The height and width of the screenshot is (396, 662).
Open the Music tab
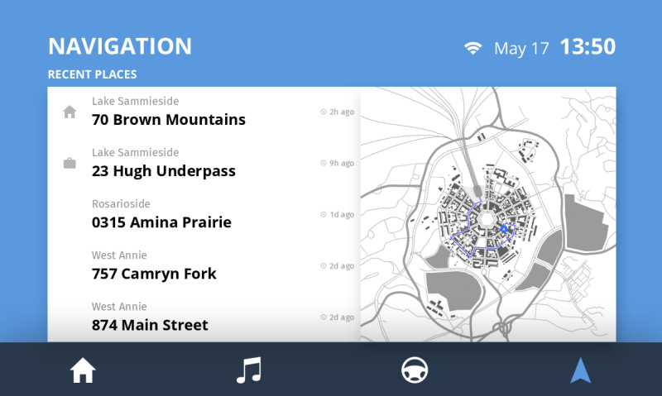[248, 371]
